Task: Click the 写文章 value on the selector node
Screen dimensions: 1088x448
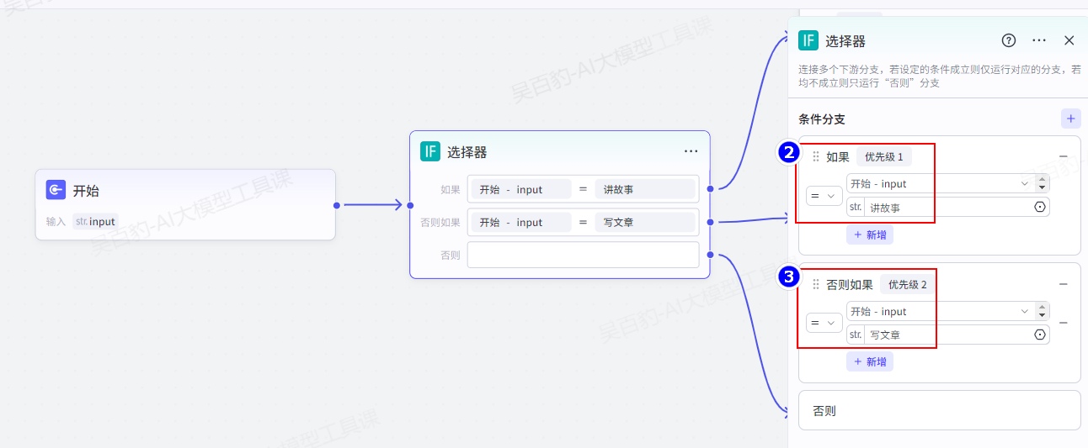Action: tap(644, 222)
